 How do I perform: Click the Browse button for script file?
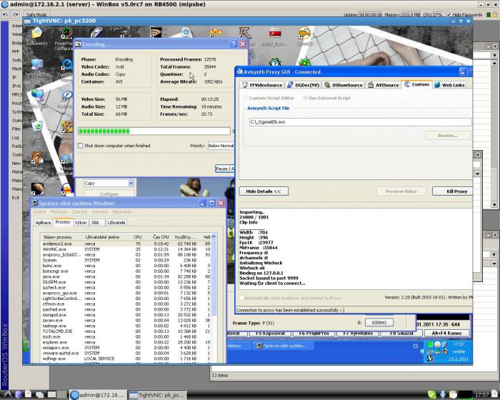(448, 135)
